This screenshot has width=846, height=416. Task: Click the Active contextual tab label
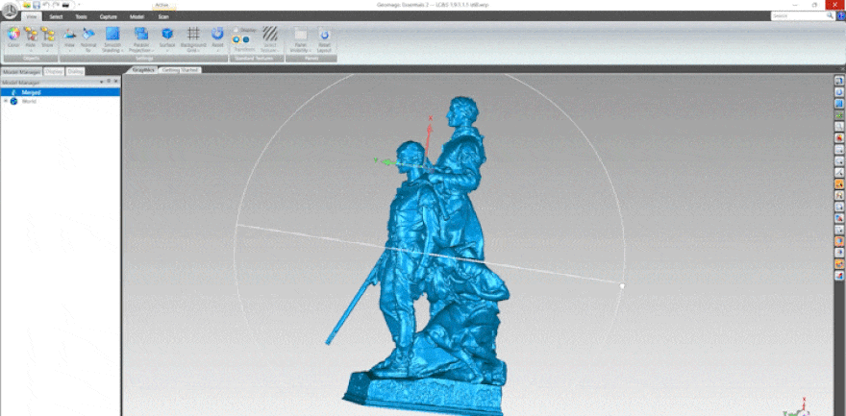162,5
